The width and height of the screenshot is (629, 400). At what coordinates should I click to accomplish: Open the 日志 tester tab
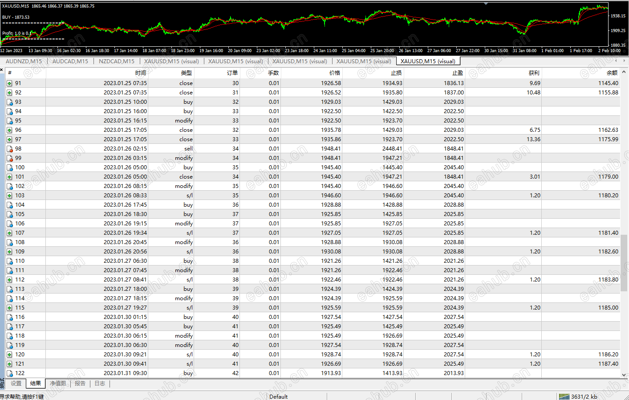(x=100, y=384)
